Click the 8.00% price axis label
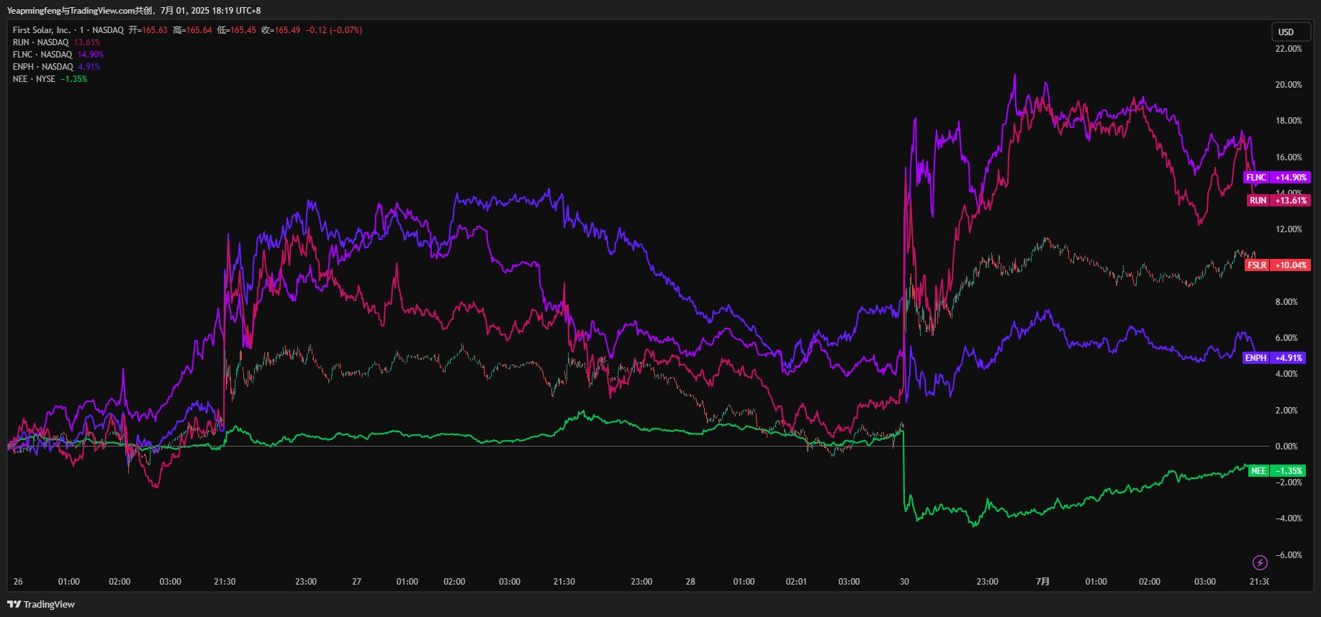Viewport: 1321px width, 617px height. tap(1286, 302)
